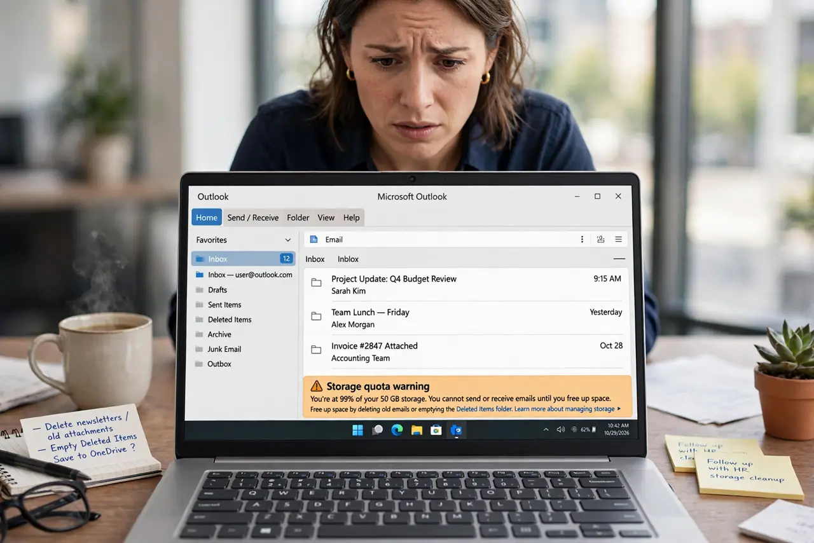Open the three-dot more options menu

click(582, 240)
